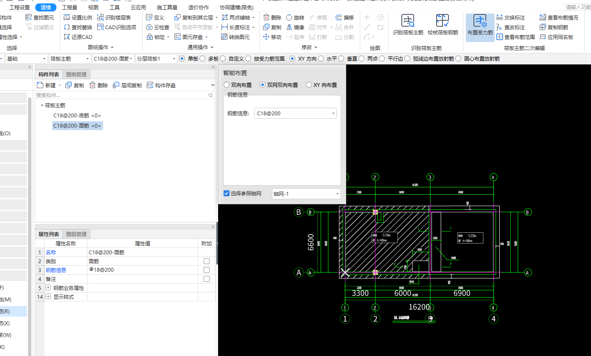This screenshot has height=356, width=591.
Task: Open the 通用操作 group menu
Action: pos(201,47)
